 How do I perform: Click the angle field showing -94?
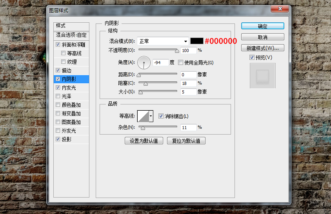[160, 63]
